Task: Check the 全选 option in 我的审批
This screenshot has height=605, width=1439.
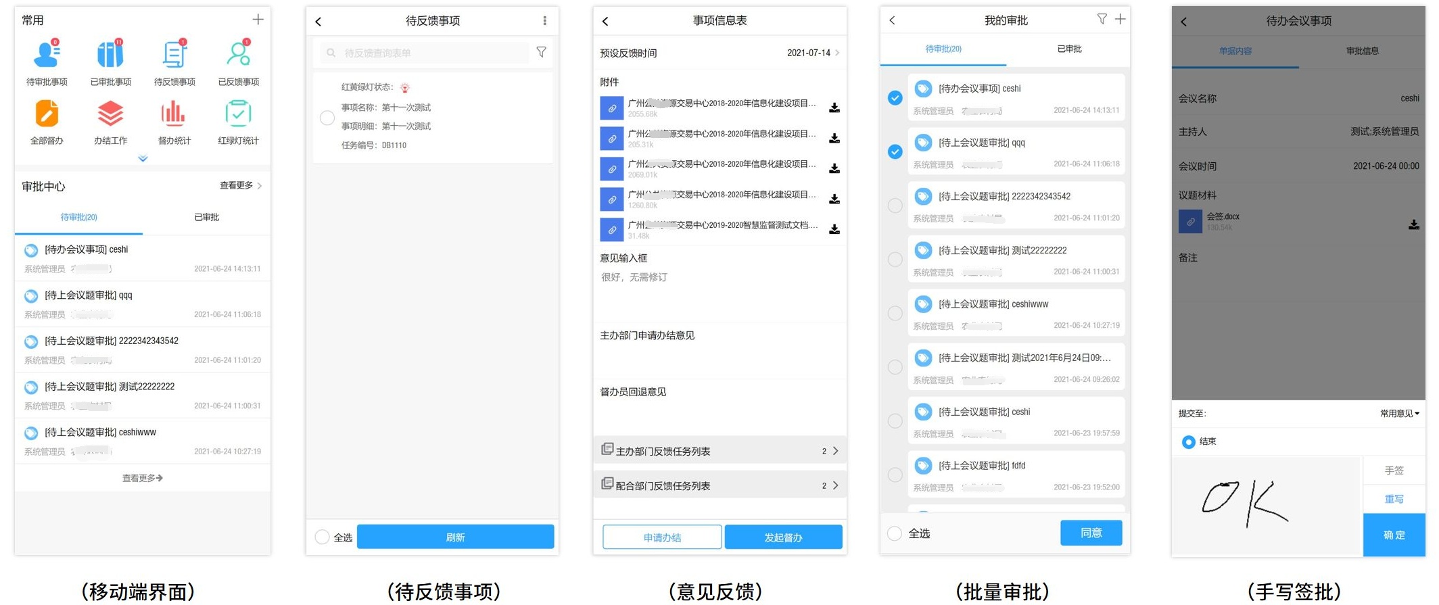Action: 895,533
